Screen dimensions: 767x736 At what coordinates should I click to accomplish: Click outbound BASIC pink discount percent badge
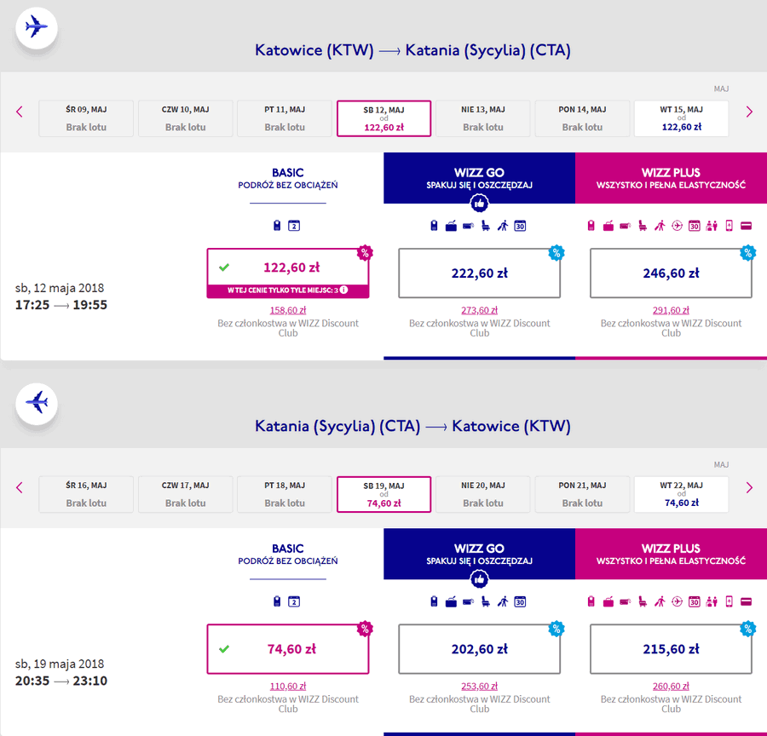coord(365,253)
